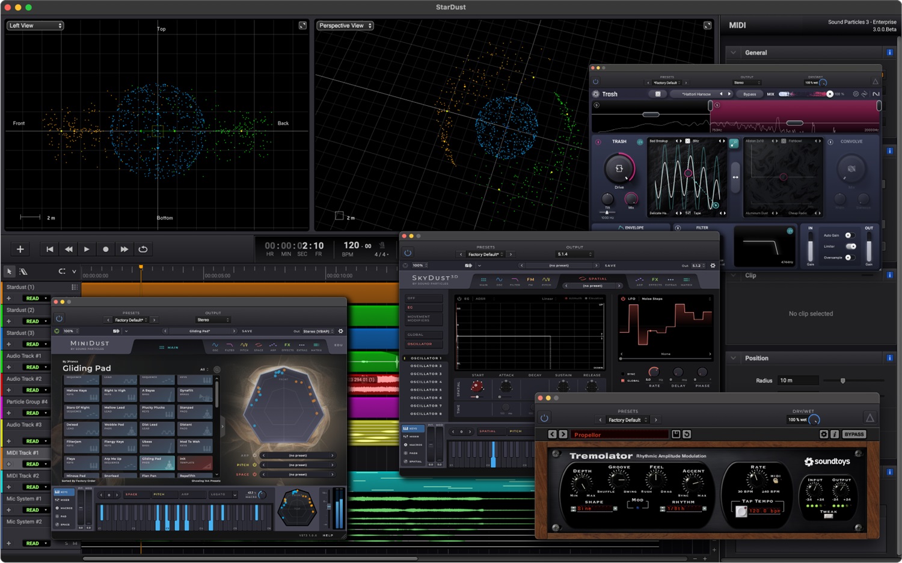The width and height of the screenshot is (902, 563).
Task: Open the OSC tab in MiniDust
Action: click(x=215, y=346)
